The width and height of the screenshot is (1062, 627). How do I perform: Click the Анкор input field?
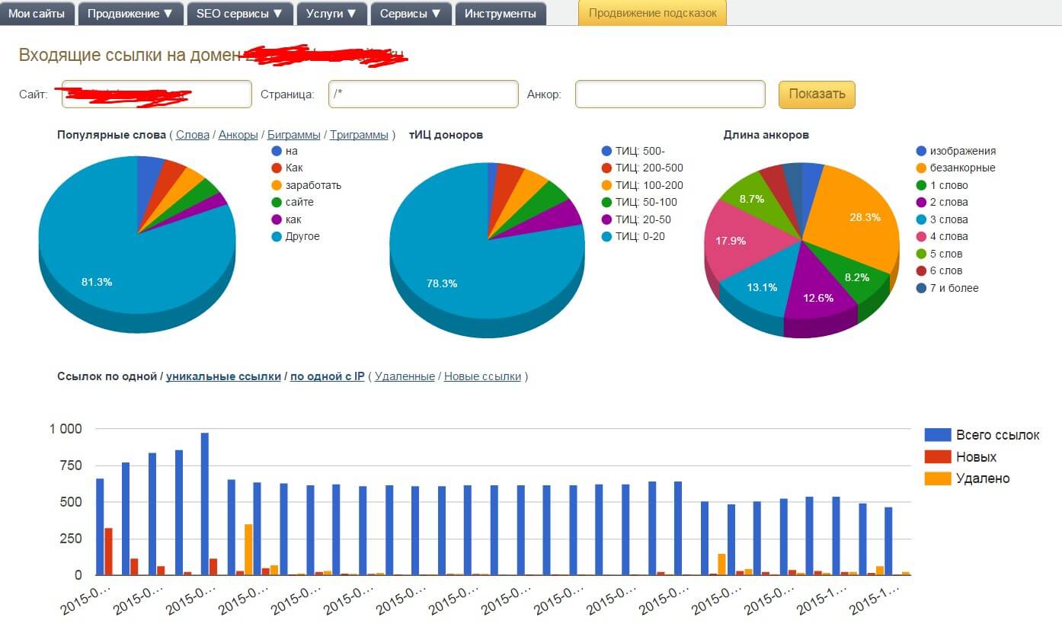(x=670, y=94)
